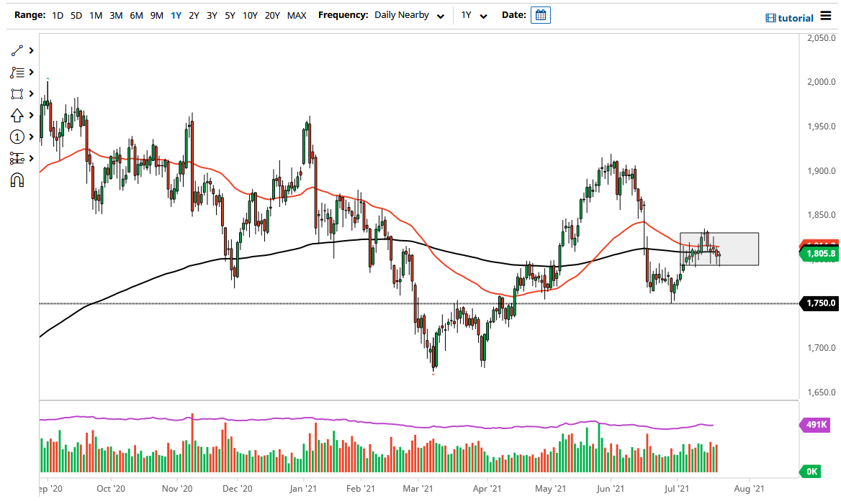Toggle the magnet snap tool
This screenshot has height=501, width=841.
click(17, 180)
